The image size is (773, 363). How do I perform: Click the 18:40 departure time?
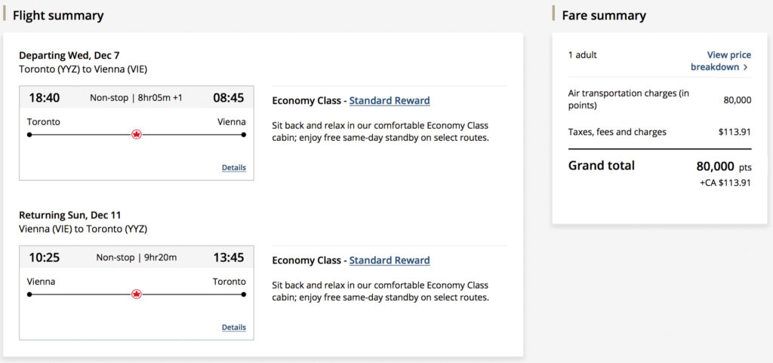[x=44, y=98]
